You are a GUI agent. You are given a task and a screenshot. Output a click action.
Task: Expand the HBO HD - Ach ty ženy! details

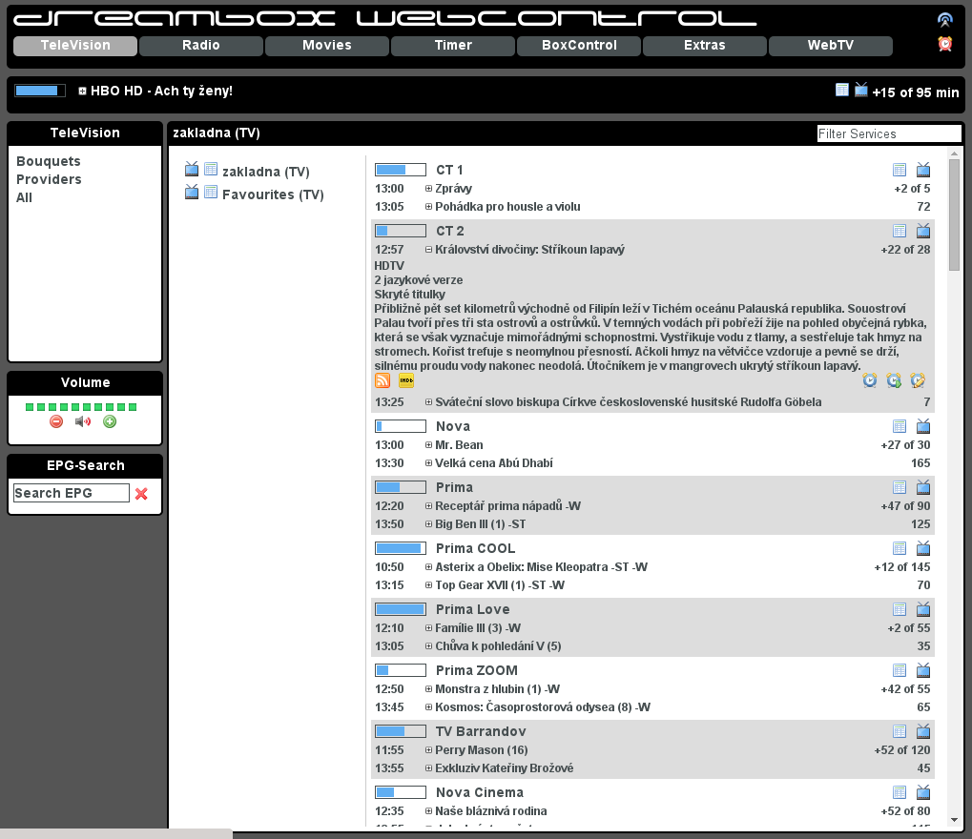82,92
